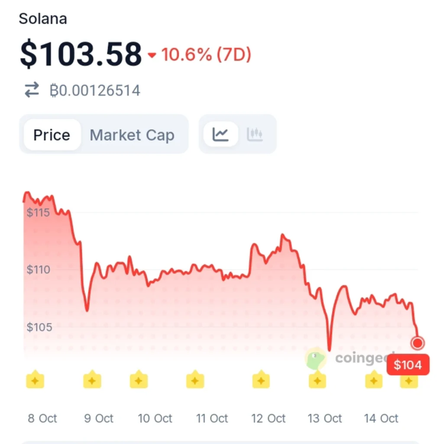Tap the BTC conversion swap arrows icon
This screenshot has width=440, height=444.
[x=32, y=90]
